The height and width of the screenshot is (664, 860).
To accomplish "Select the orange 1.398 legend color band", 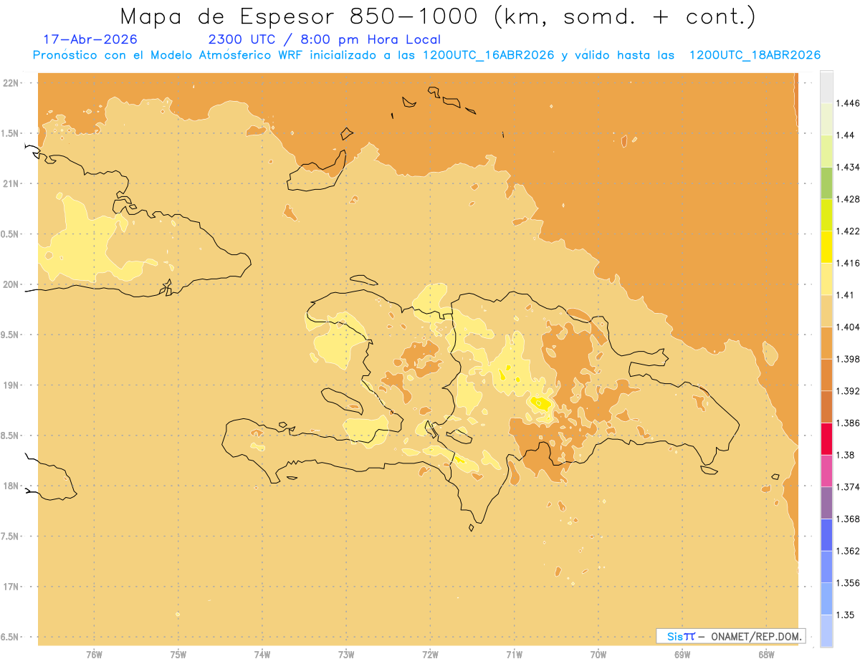I will coord(826,343).
